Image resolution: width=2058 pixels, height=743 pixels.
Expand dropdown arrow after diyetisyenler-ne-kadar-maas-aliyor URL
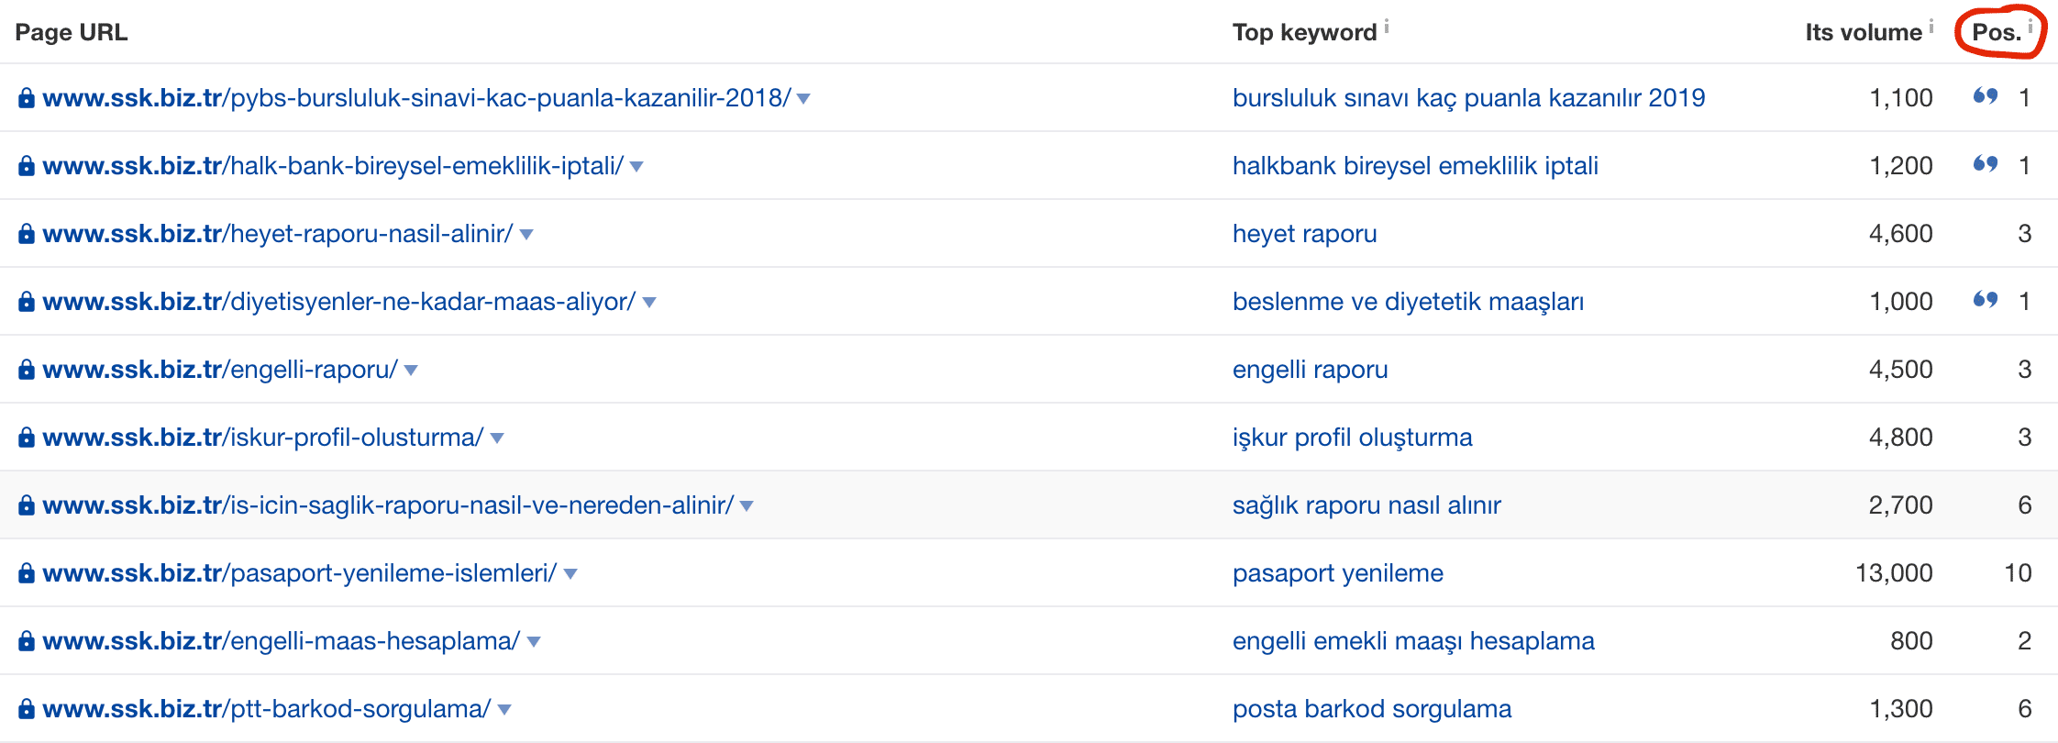coord(649,303)
